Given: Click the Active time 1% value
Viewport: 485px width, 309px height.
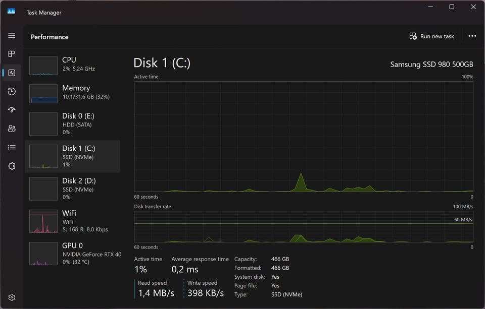Looking at the screenshot, I should point(140,269).
